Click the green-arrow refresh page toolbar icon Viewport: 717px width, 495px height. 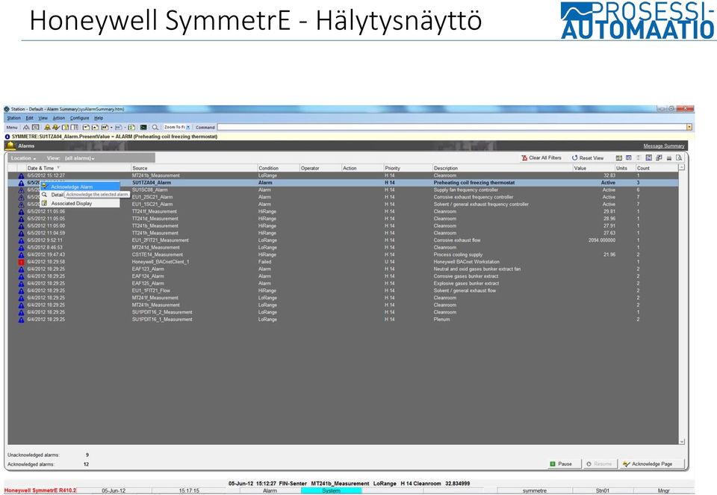pos(131,127)
